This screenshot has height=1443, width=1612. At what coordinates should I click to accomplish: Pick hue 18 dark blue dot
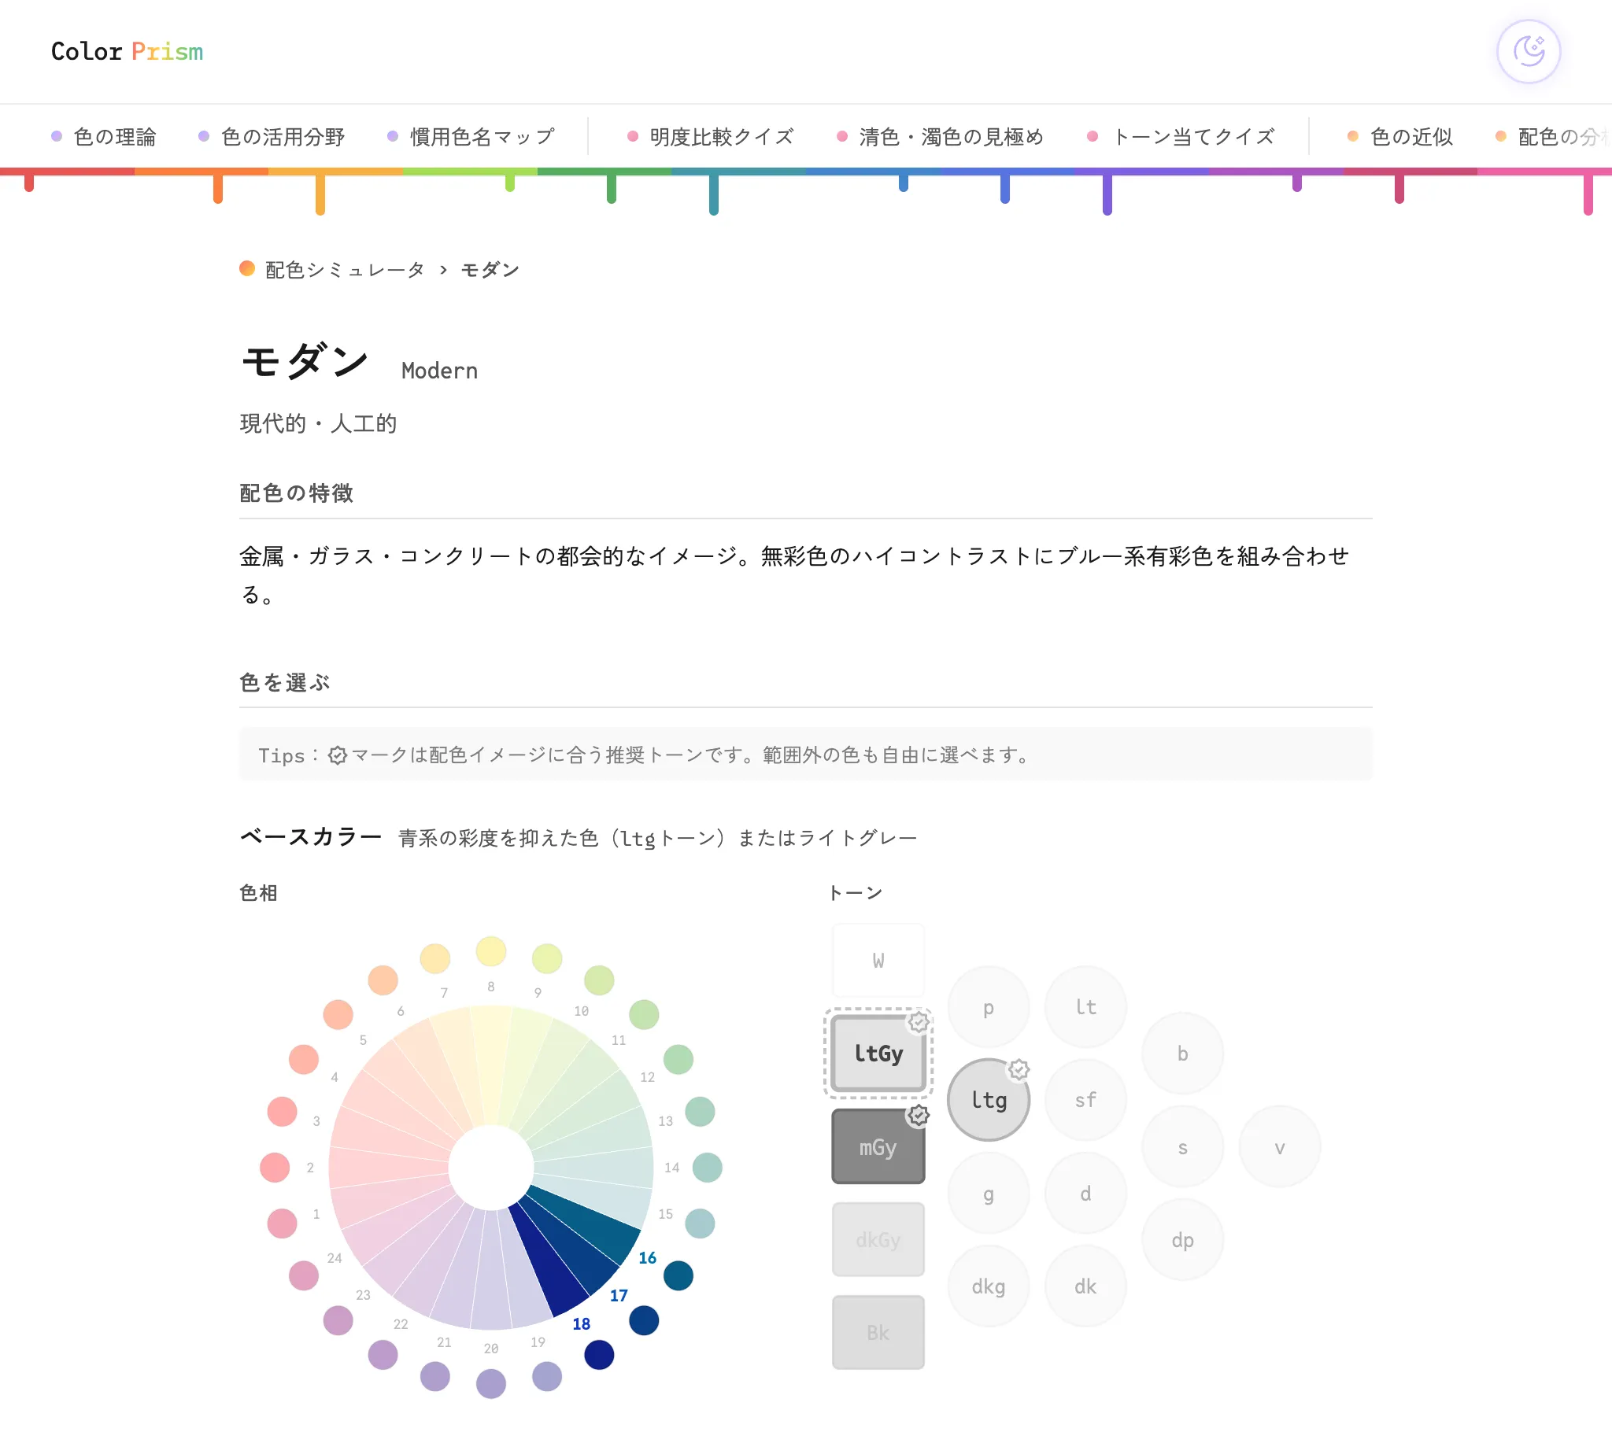(599, 1355)
